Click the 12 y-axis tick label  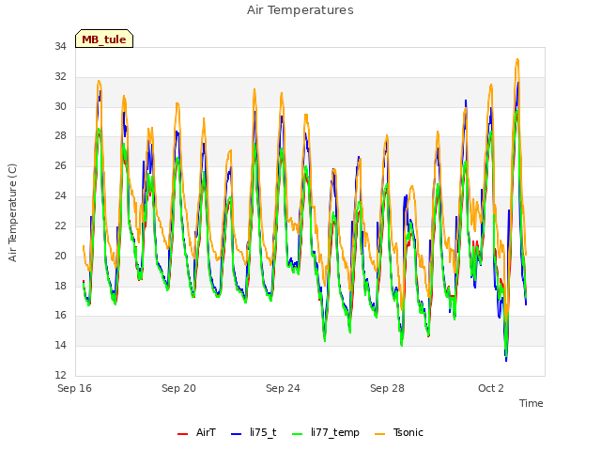coord(60,375)
